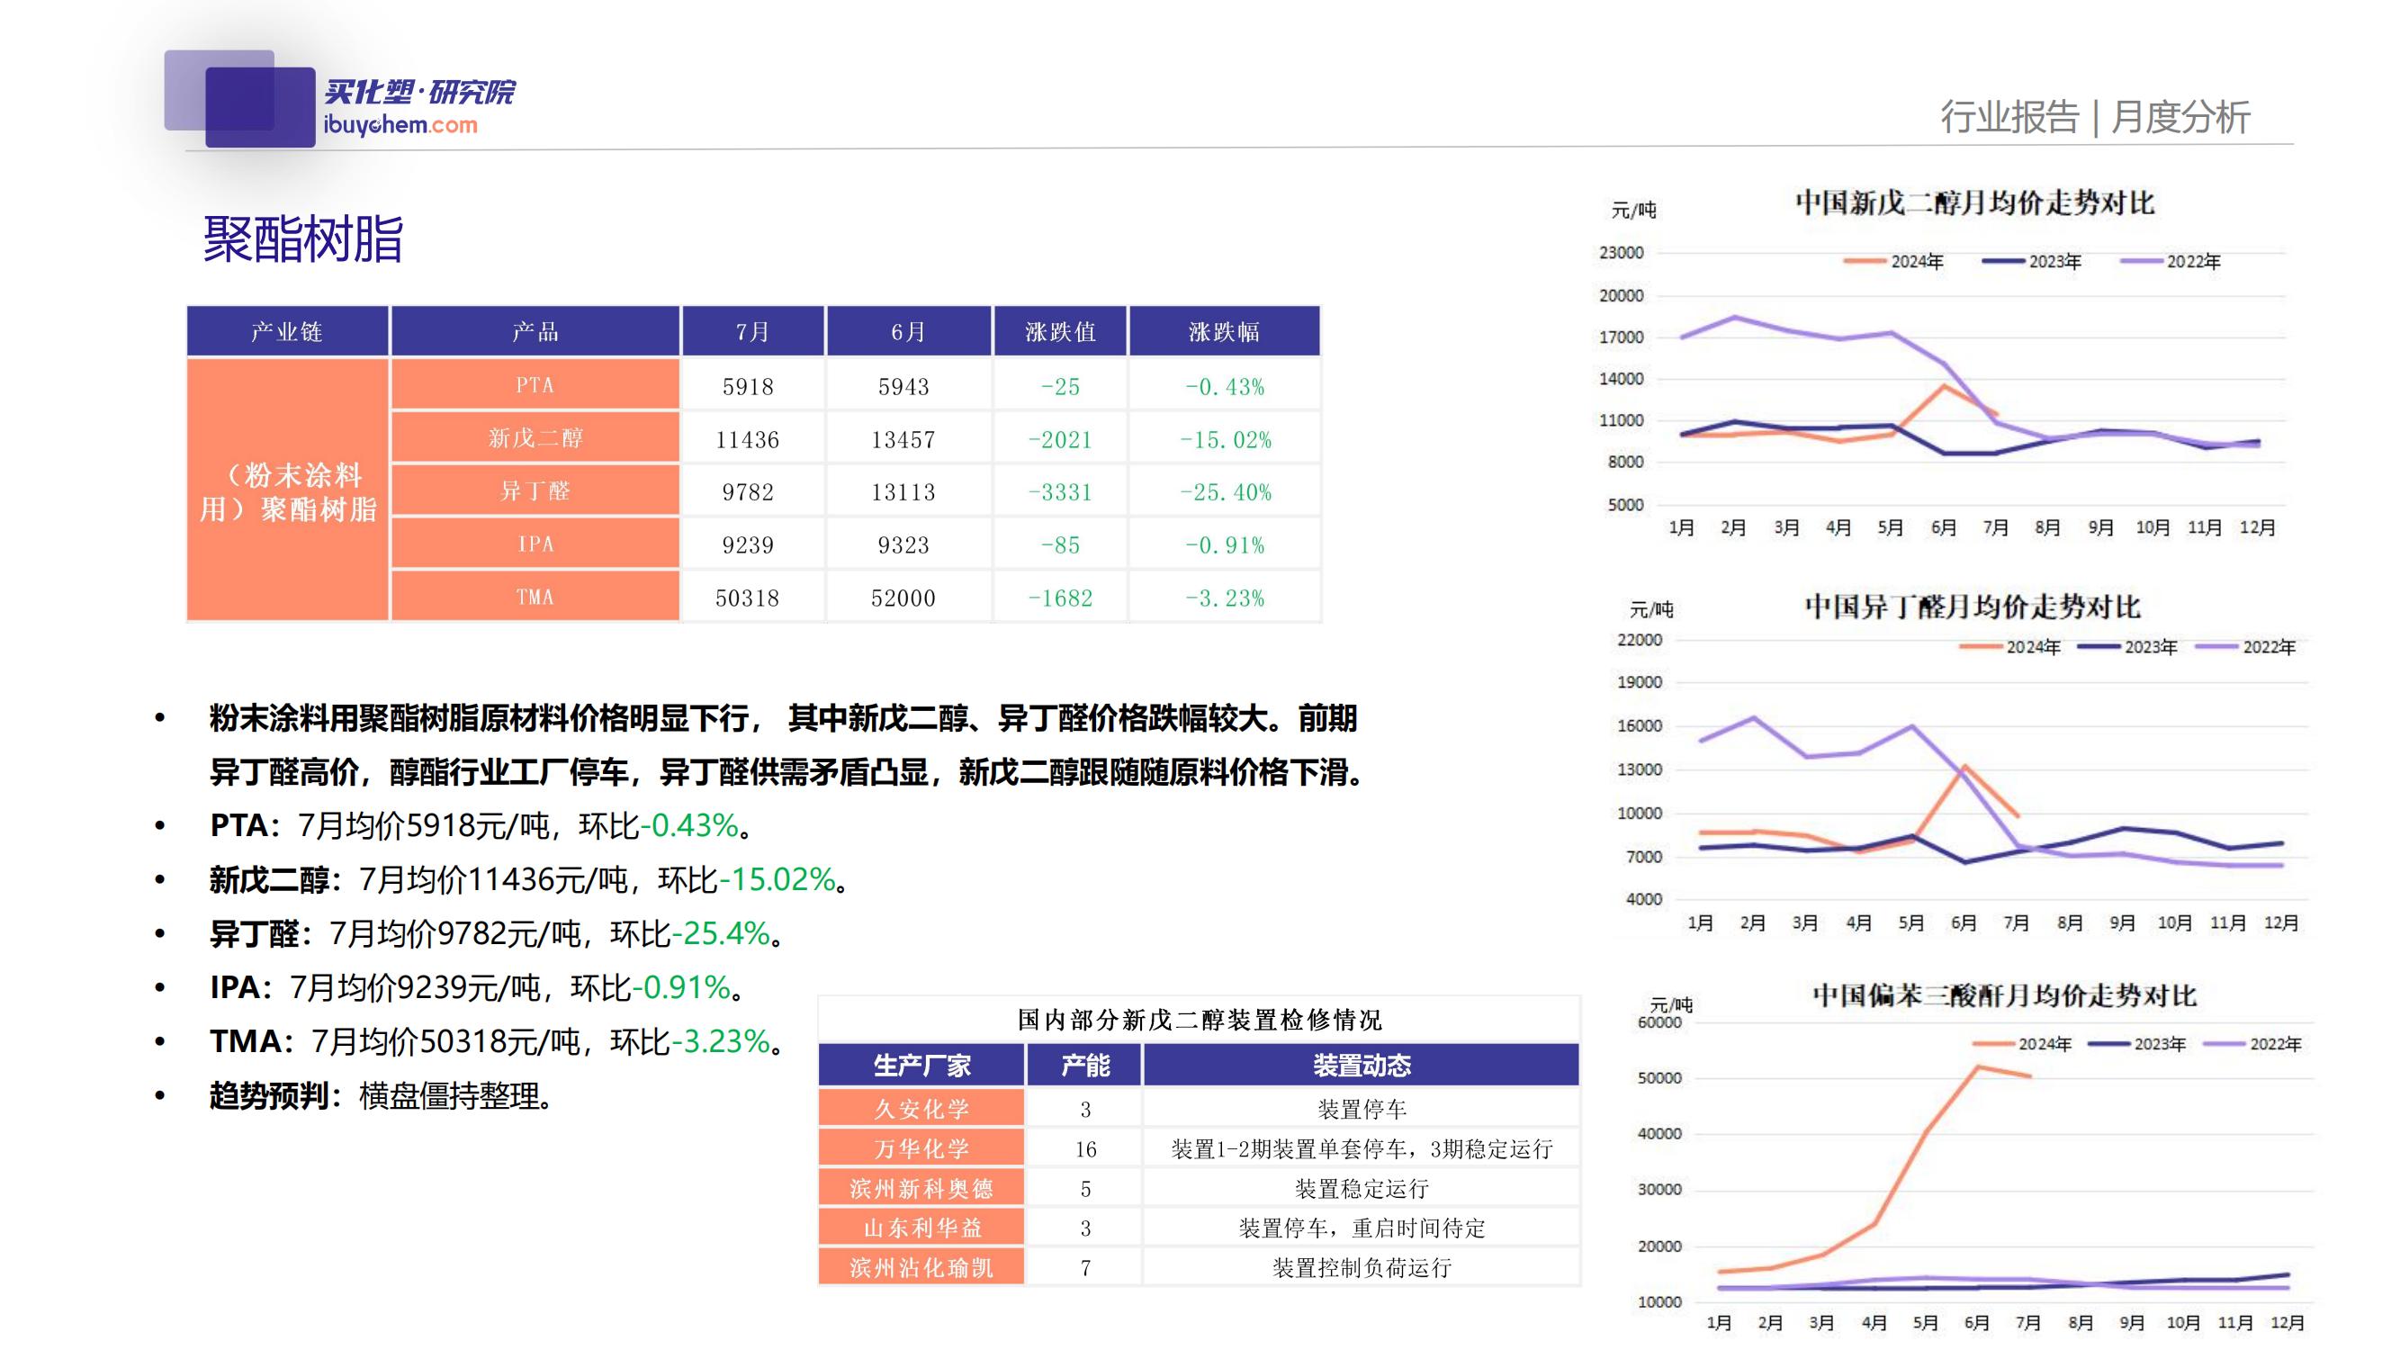Image resolution: width=2400 pixels, height=1350 pixels.
Task: Click the 产品 column header
Action: tap(535, 332)
